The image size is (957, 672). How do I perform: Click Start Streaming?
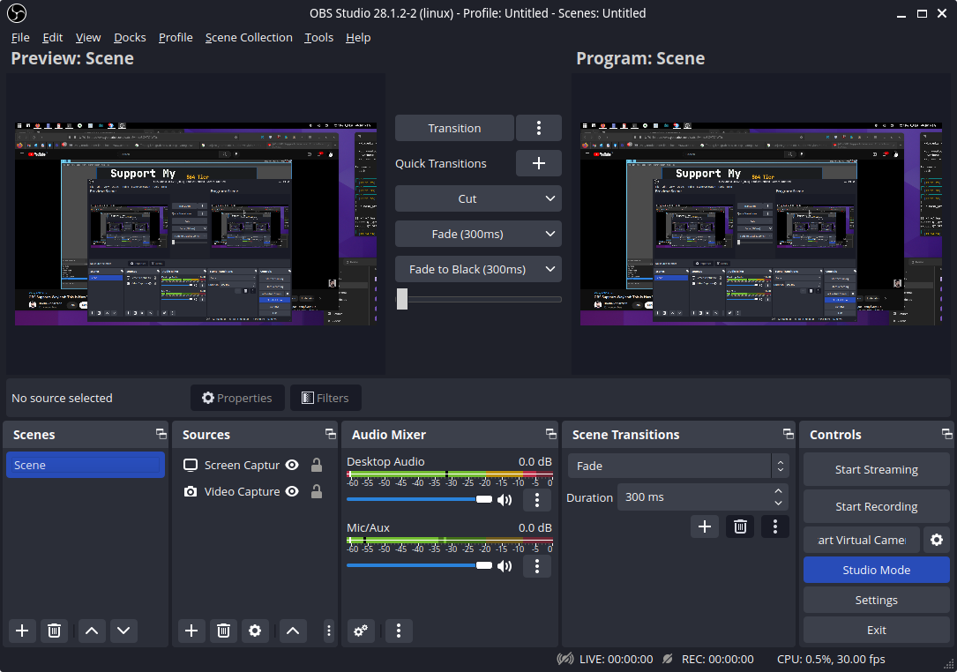pyautogui.click(x=877, y=469)
